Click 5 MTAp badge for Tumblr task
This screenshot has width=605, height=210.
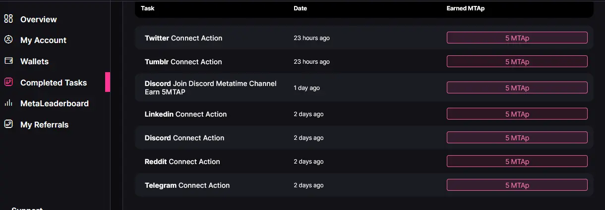(x=517, y=62)
